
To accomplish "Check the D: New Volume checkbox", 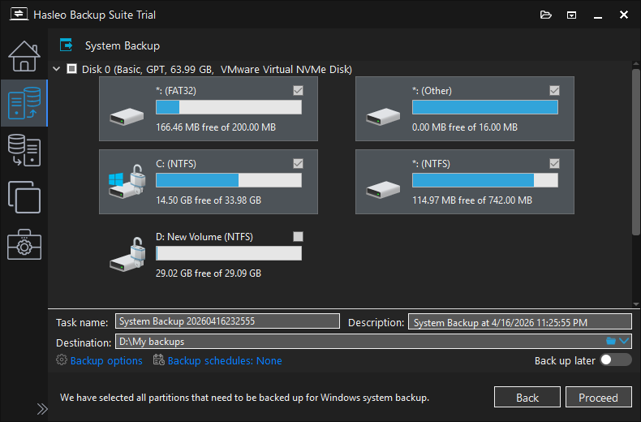I will coord(298,236).
